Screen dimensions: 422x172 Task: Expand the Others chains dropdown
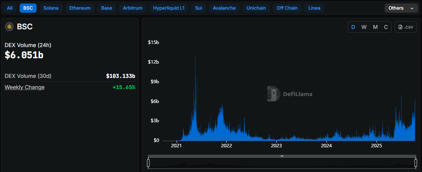tap(401, 8)
